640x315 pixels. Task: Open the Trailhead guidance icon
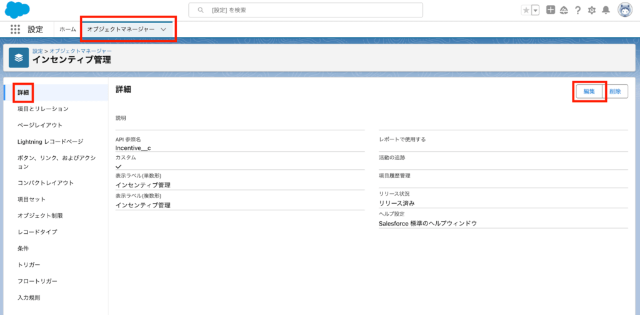point(564,10)
